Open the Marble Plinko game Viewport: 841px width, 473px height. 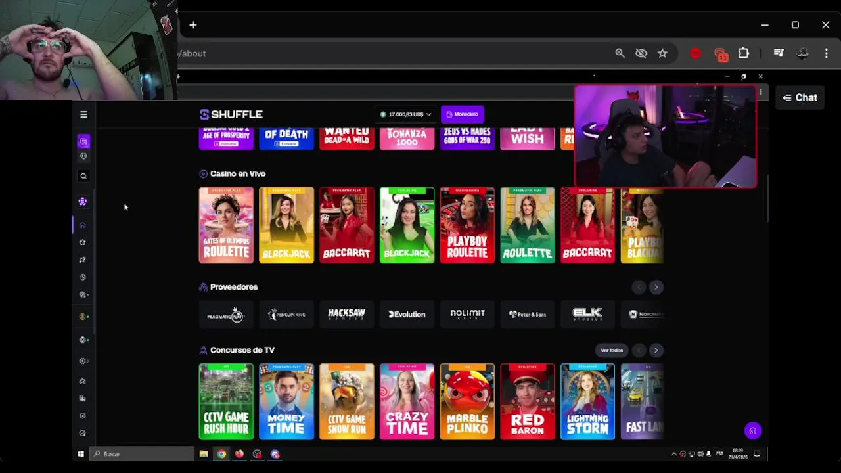(467, 401)
